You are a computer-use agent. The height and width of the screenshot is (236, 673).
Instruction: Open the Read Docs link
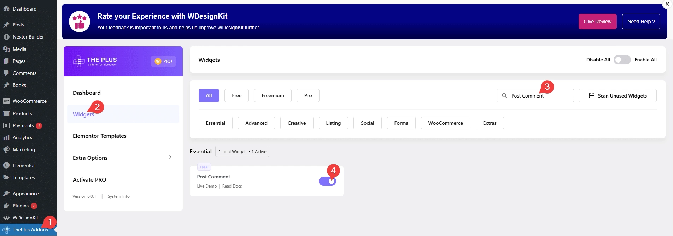232,186
